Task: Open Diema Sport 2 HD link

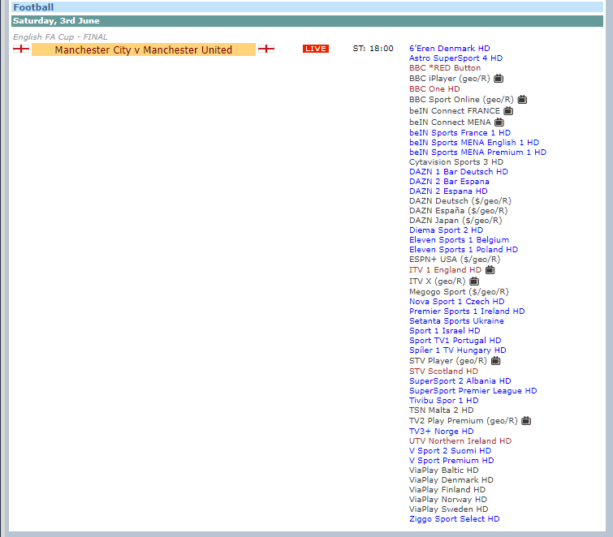Action: pos(446,230)
